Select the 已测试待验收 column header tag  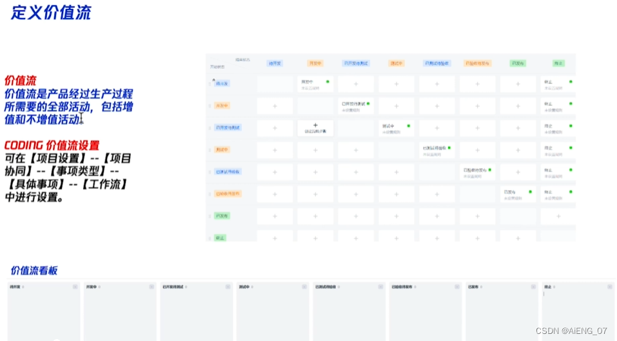(x=436, y=63)
